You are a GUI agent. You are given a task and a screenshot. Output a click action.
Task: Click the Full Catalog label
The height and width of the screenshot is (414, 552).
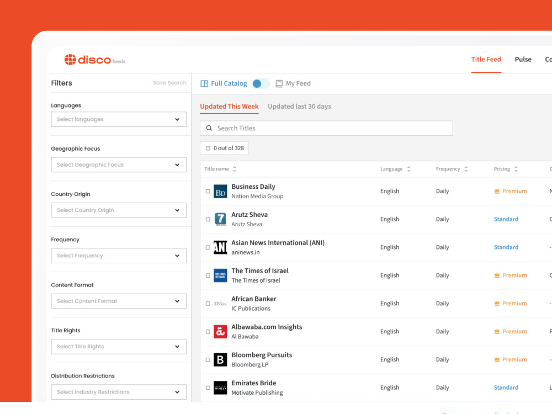(229, 83)
